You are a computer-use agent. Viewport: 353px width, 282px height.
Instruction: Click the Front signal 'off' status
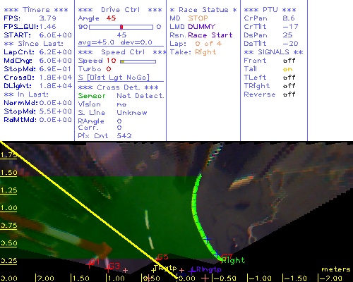pos(289,61)
